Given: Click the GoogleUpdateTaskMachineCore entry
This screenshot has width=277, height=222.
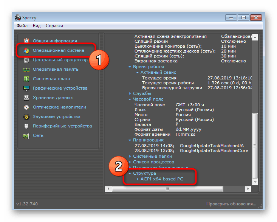Looking at the screenshot, I should pyautogui.click(x=214, y=151).
